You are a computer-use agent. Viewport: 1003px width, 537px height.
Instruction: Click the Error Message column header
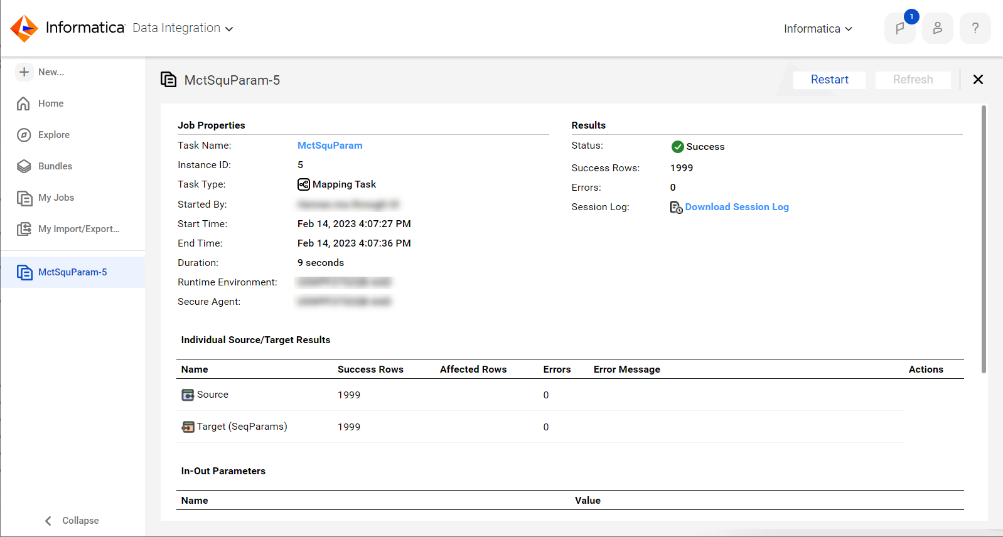point(627,370)
